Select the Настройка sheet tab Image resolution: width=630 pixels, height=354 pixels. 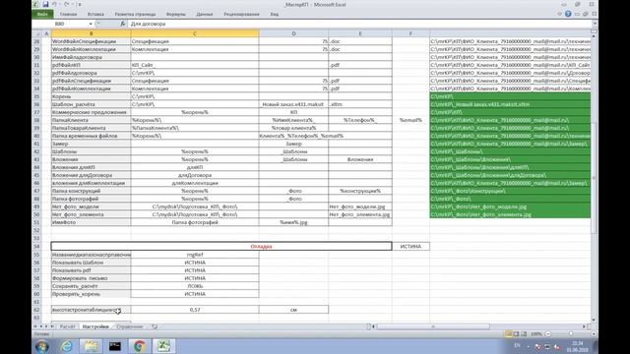(95, 326)
